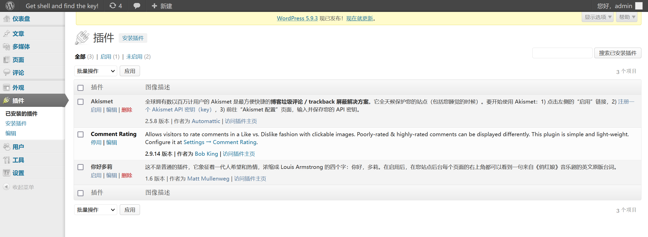Select 安装插件 in the sidebar submenu
This screenshot has width=648, height=237.
click(16, 124)
